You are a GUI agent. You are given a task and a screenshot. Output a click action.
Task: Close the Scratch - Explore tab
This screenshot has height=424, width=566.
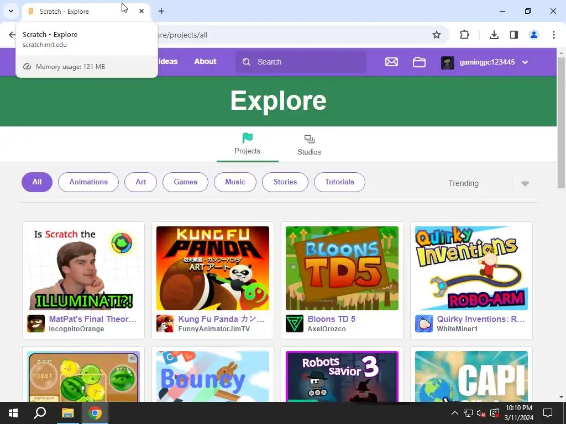[141, 11]
